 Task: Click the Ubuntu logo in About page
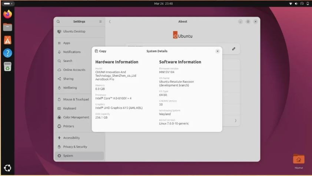tap(182, 35)
